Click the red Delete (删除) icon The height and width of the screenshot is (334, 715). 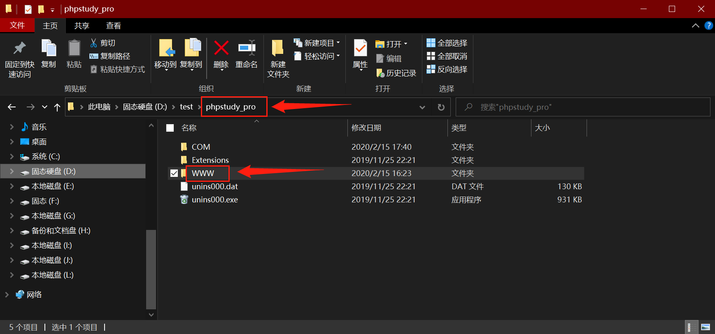(x=221, y=48)
